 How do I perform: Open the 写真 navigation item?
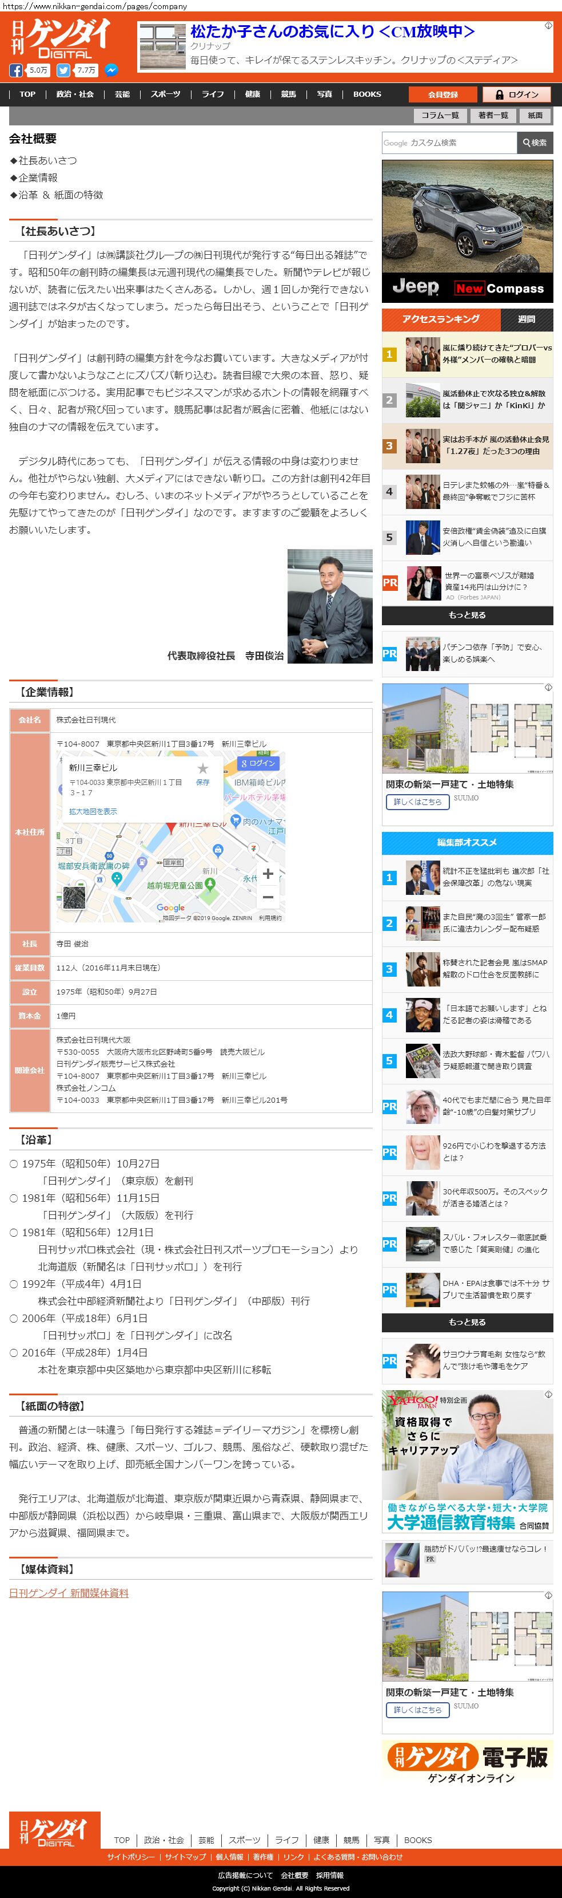pyautogui.click(x=324, y=94)
